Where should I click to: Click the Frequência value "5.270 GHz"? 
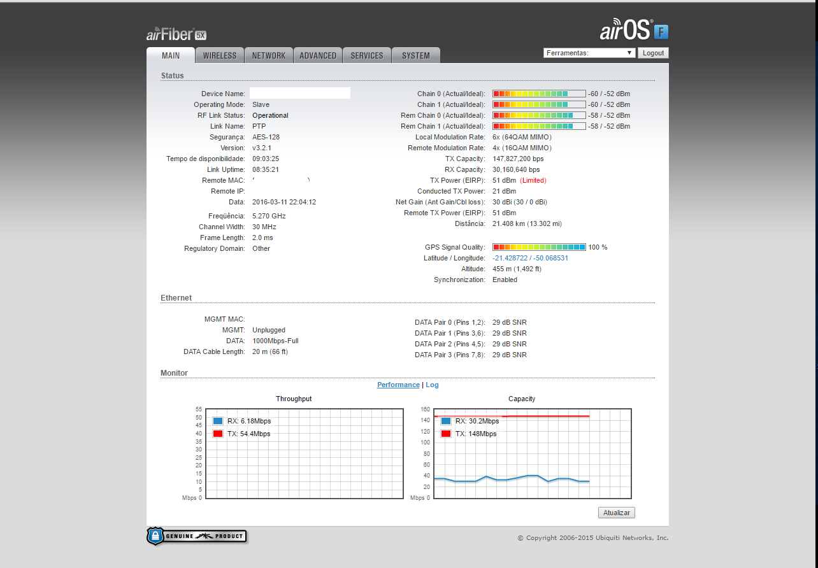(x=269, y=216)
